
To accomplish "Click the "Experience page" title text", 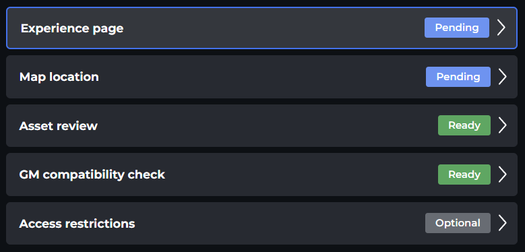I will 72,29.
